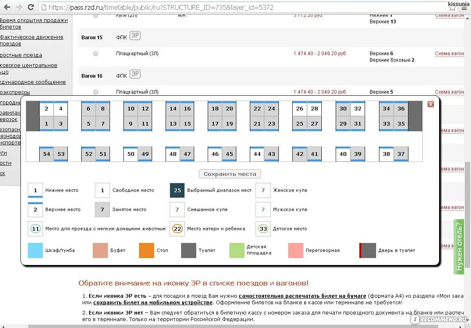Click the Нижнее место legend box
Screen dimensions: 471x328
(x=35, y=191)
